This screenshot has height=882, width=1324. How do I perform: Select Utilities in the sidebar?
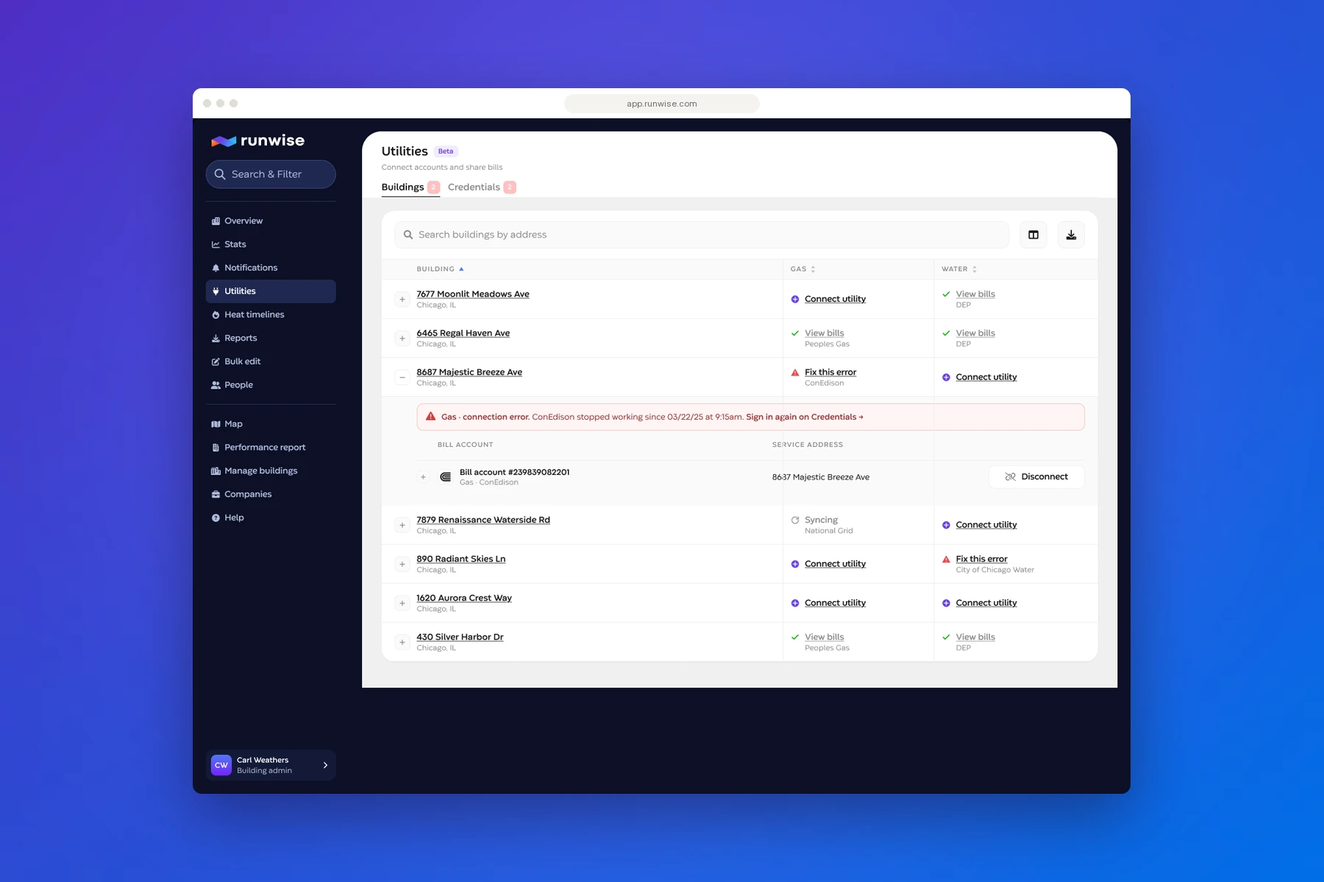click(271, 291)
